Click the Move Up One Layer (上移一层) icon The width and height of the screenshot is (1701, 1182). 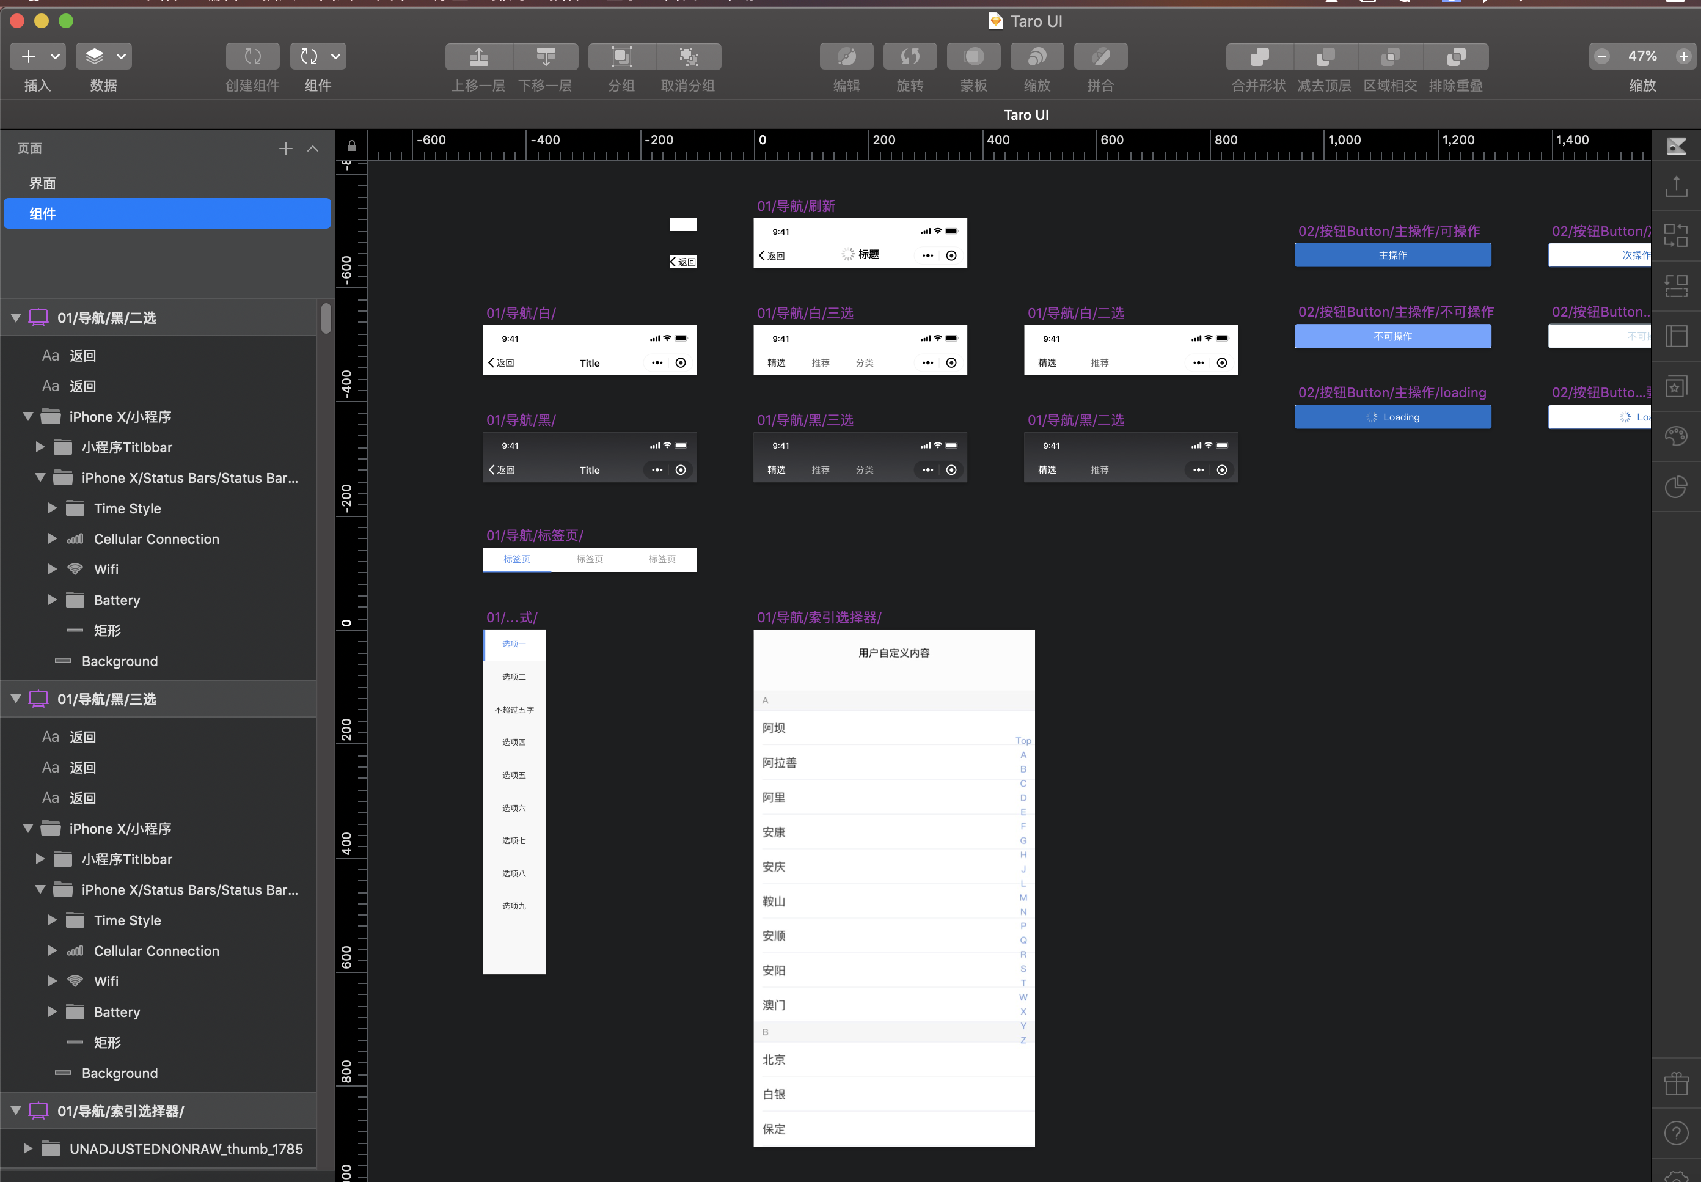479,56
